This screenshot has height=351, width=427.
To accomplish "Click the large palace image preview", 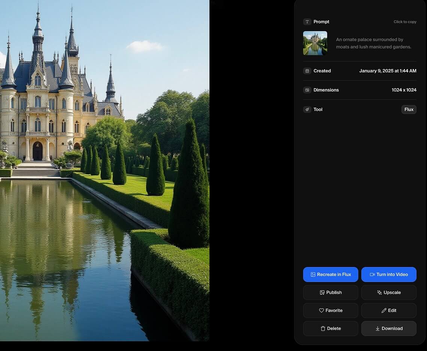I will coord(104,171).
